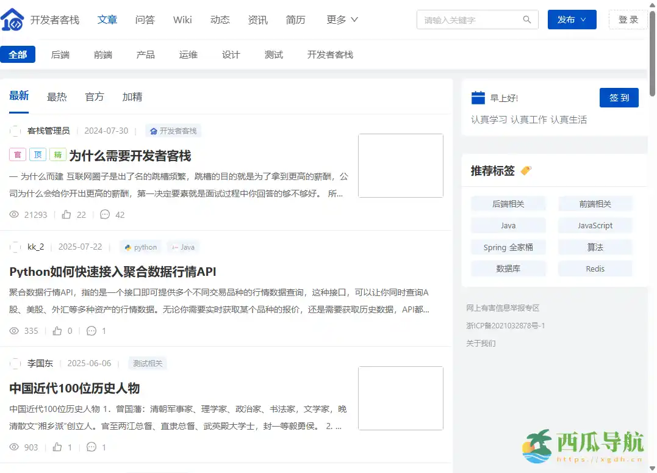This screenshot has height=473, width=657.
Task: Click the 签到 check-in button
Action: (619, 97)
